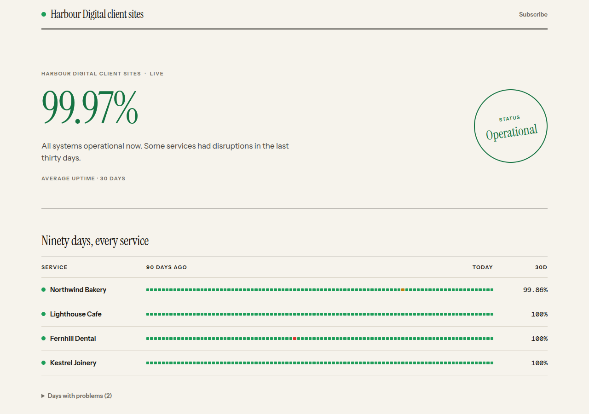Click the green status dot beside Fernhill Dental
The width and height of the screenshot is (589, 414).
pyautogui.click(x=44, y=339)
